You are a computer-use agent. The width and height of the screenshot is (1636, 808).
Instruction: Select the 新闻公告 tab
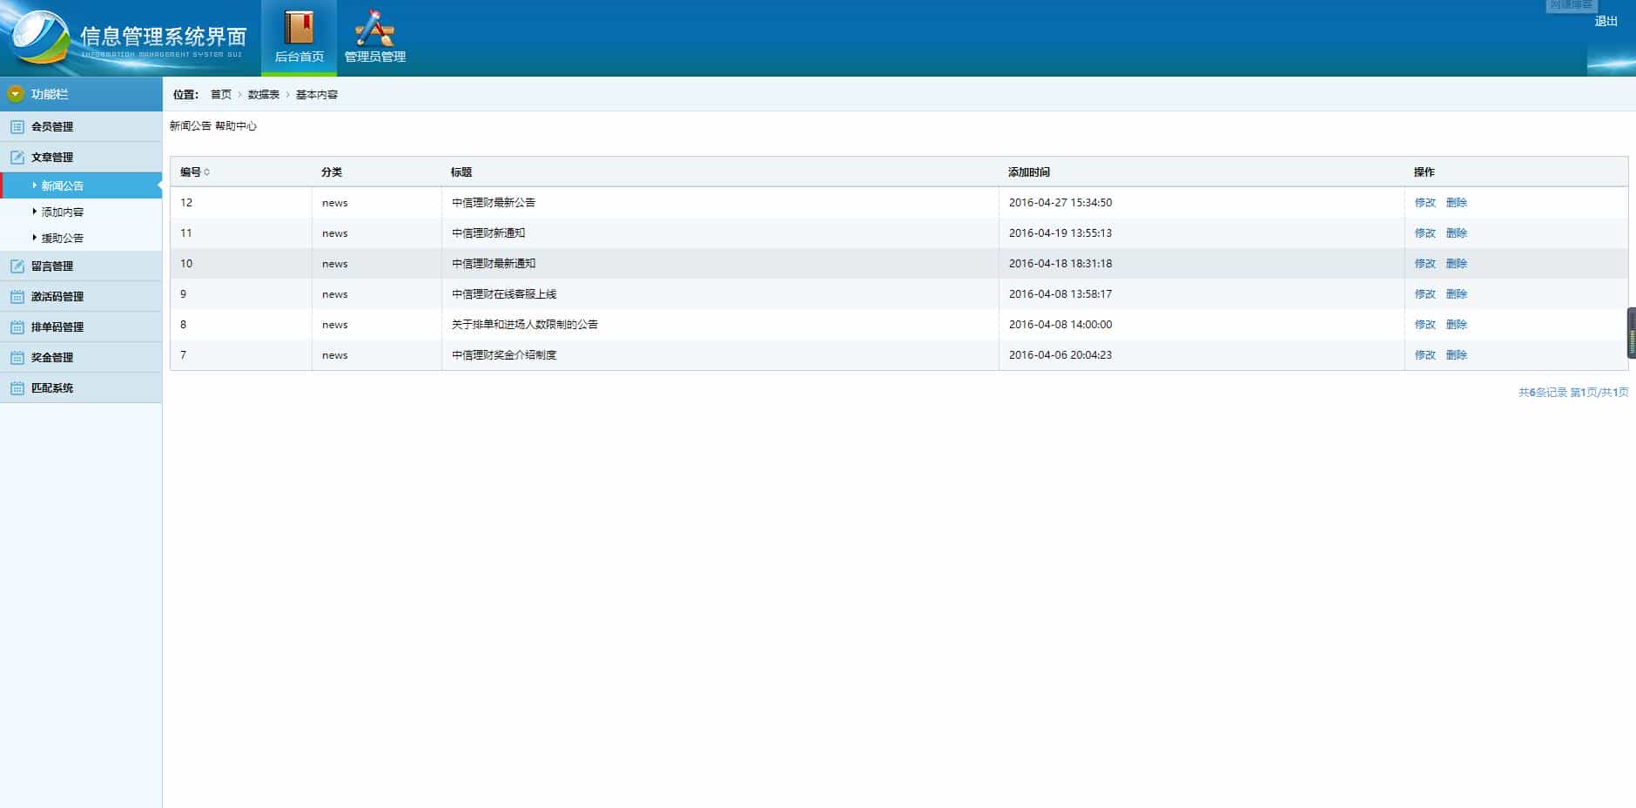tap(190, 126)
